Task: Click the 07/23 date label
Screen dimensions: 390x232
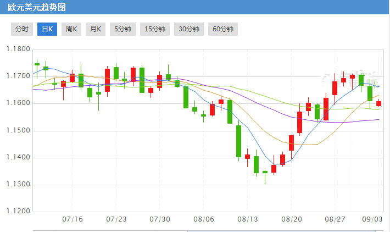Action: pyautogui.click(x=116, y=219)
